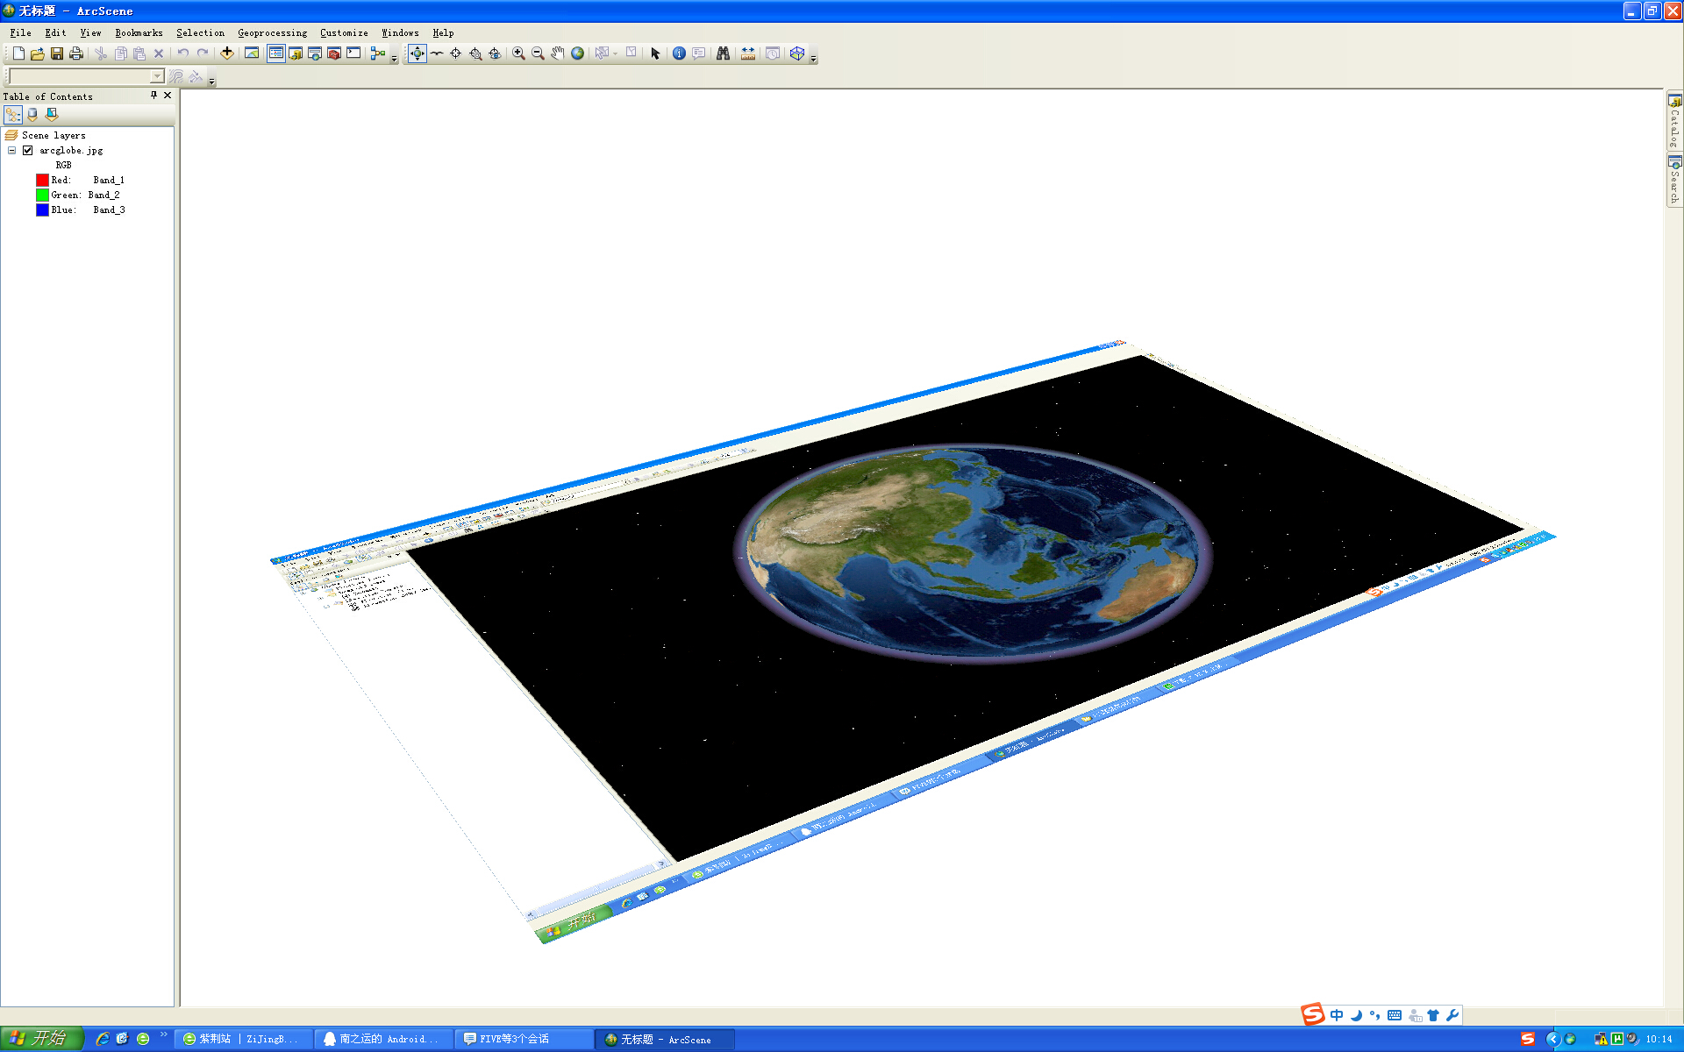Collapse the arcglobe.jpg layer tree
1684x1052 pixels.
[x=12, y=151]
